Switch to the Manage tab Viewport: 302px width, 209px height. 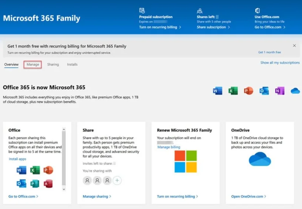coord(33,64)
